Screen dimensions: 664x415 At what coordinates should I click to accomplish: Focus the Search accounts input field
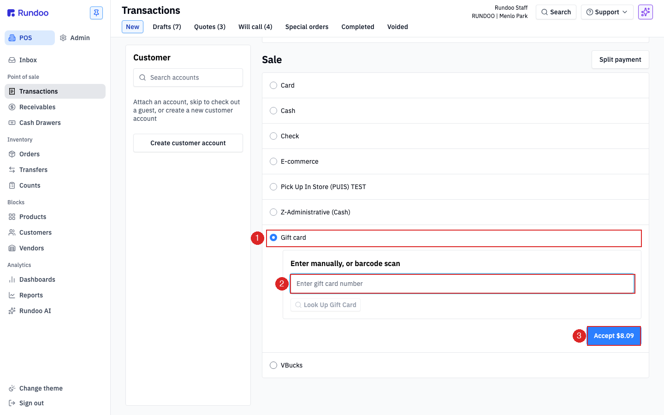[188, 77]
